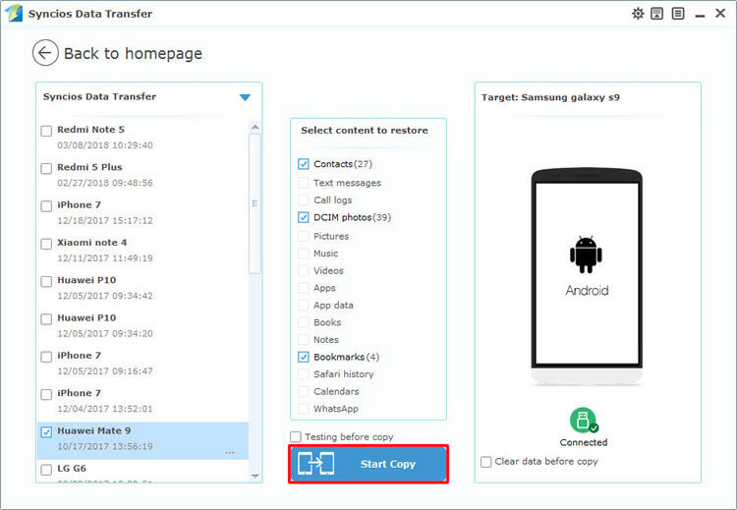Click the Android robot icon
This screenshot has height=510, width=737.
click(x=586, y=255)
